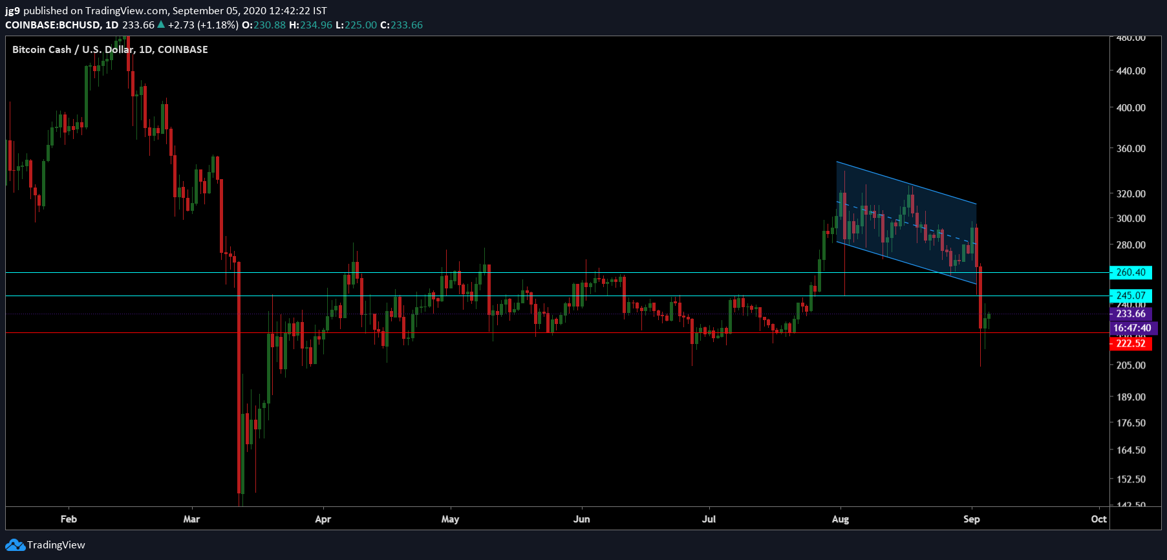The image size is (1167, 560).
Task: Select the 260.40 cyan price label
Action: pyautogui.click(x=1131, y=273)
